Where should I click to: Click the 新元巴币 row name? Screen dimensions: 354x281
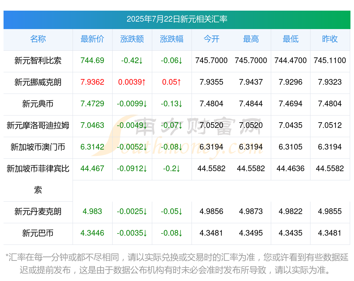click(x=38, y=233)
